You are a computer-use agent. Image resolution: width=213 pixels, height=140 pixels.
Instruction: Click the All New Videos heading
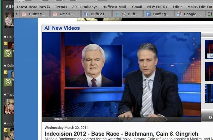coord(62,28)
